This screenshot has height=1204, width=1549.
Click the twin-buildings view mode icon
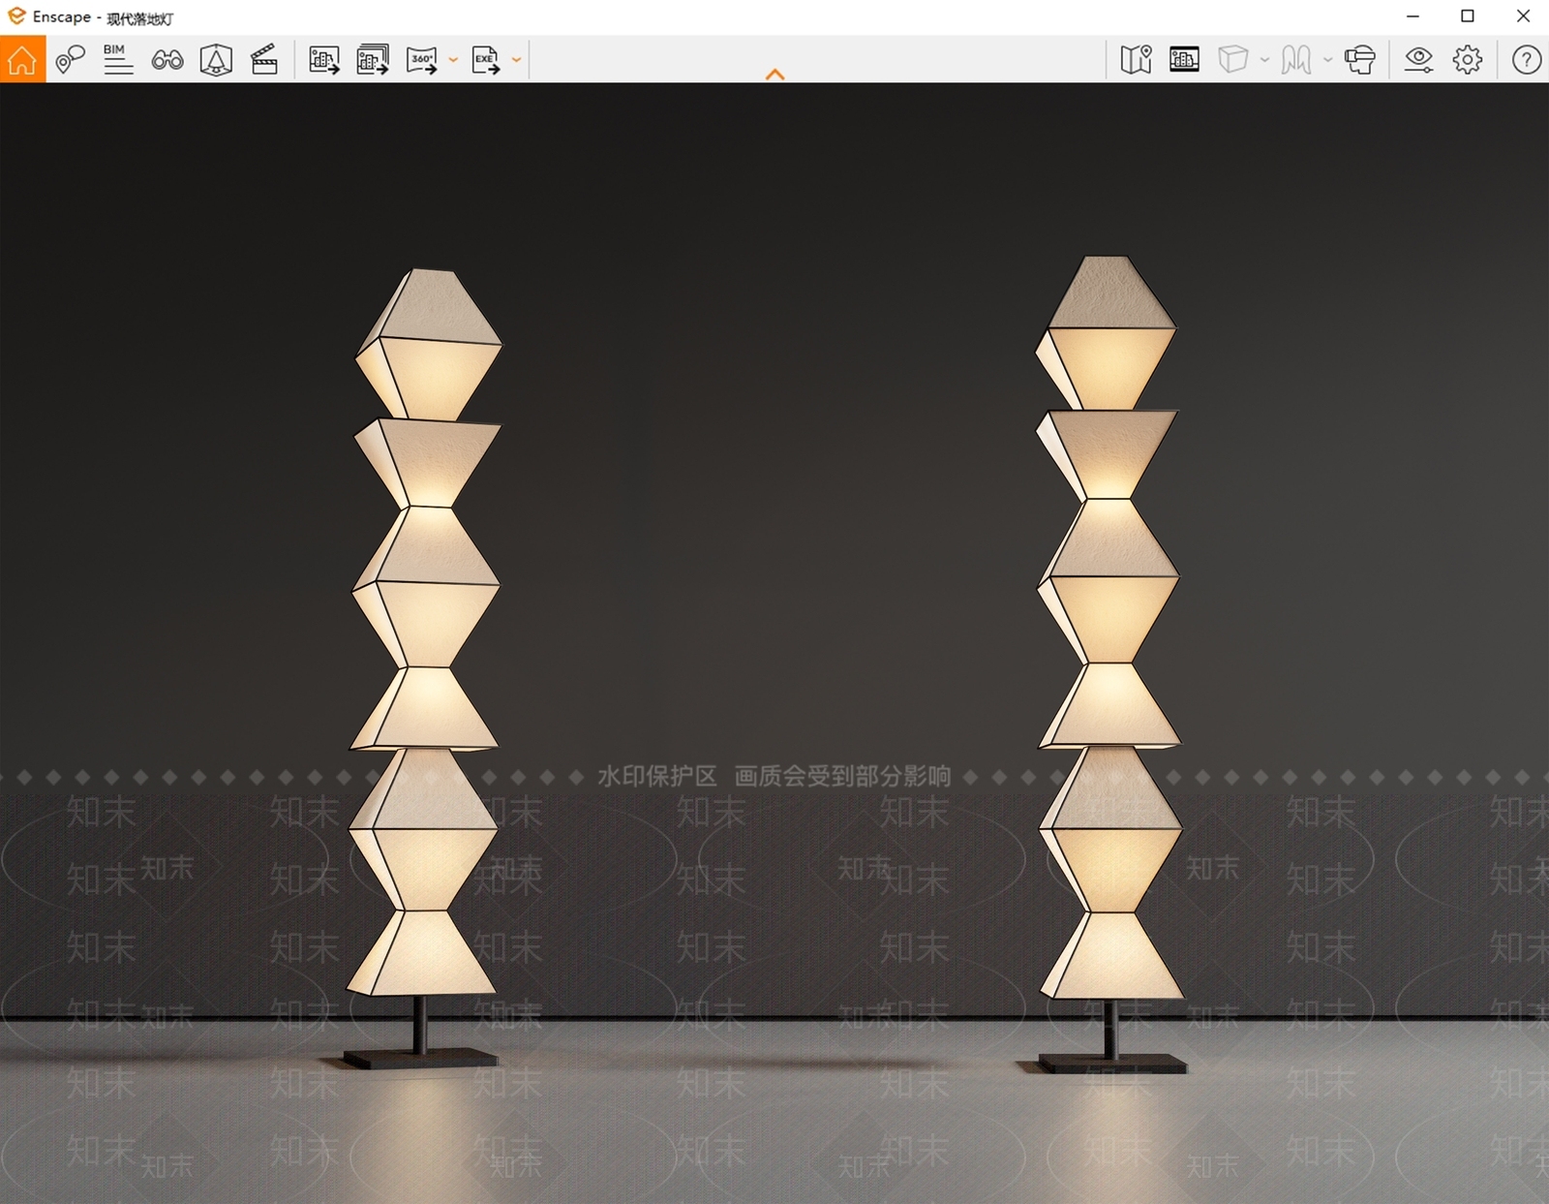tap(1296, 59)
